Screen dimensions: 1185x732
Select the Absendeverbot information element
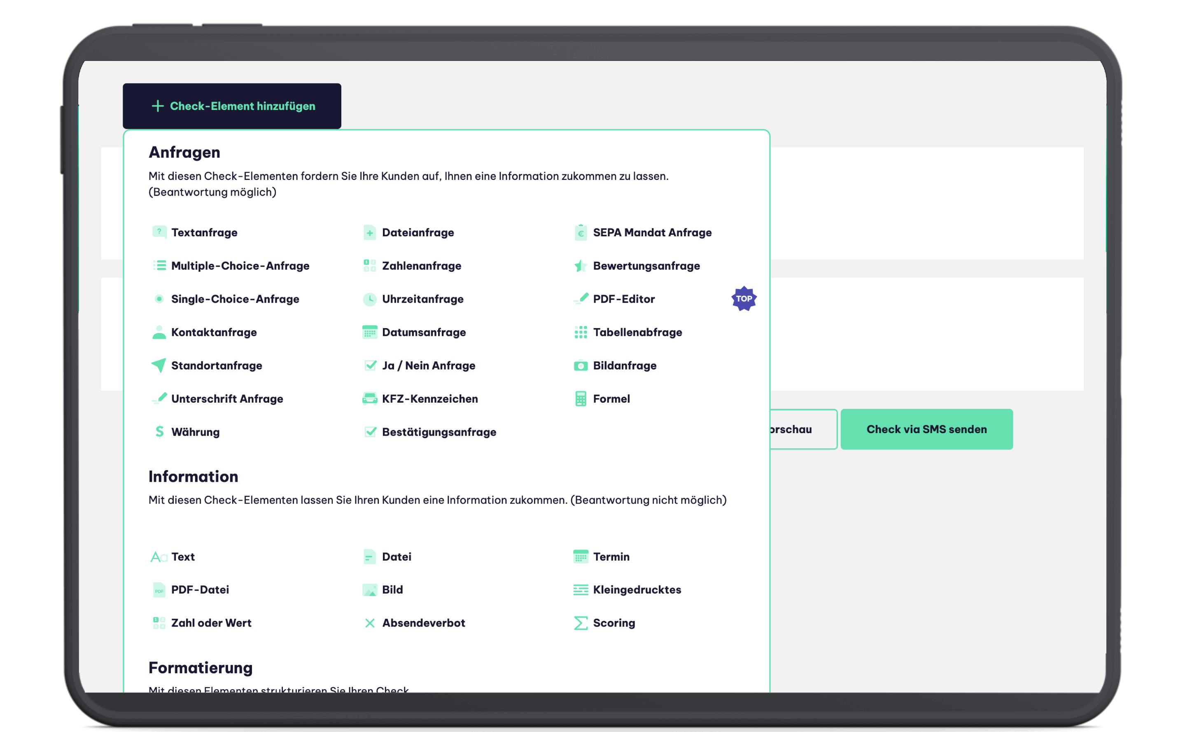[423, 623]
